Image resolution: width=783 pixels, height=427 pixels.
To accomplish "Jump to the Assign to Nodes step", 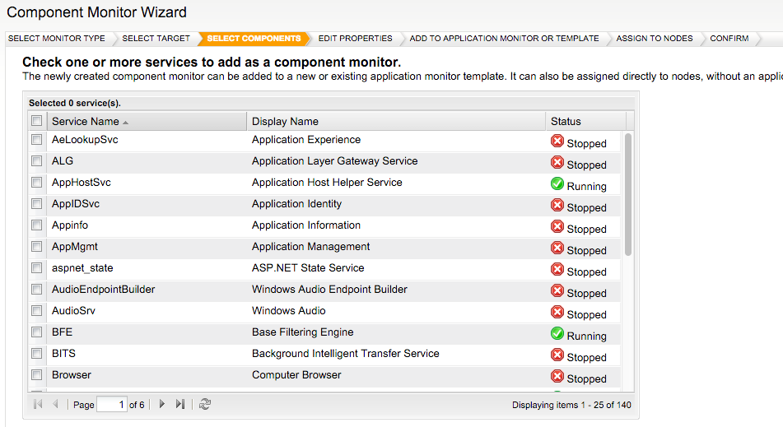I will pyautogui.click(x=655, y=39).
